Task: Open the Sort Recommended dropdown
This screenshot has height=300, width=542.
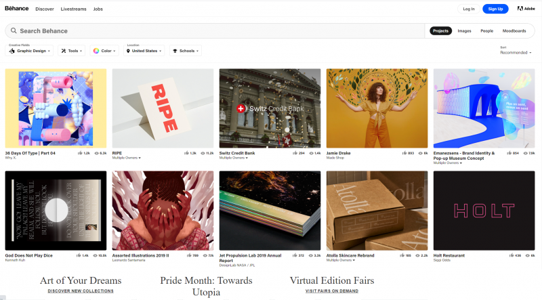Action: pos(516,53)
